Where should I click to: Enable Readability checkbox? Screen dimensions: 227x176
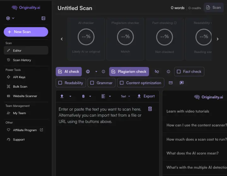tap(60, 83)
